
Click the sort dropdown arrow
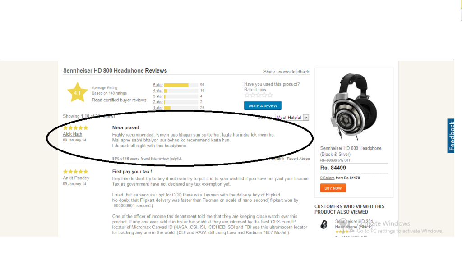(306, 117)
